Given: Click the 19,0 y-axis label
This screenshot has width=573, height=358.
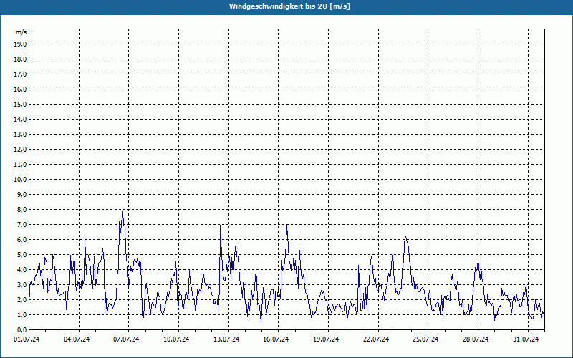Looking at the screenshot, I should click(x=20, y=44).
